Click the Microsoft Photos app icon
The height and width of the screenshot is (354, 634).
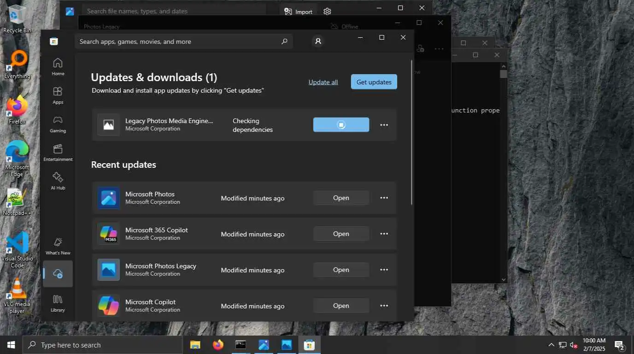108,198
